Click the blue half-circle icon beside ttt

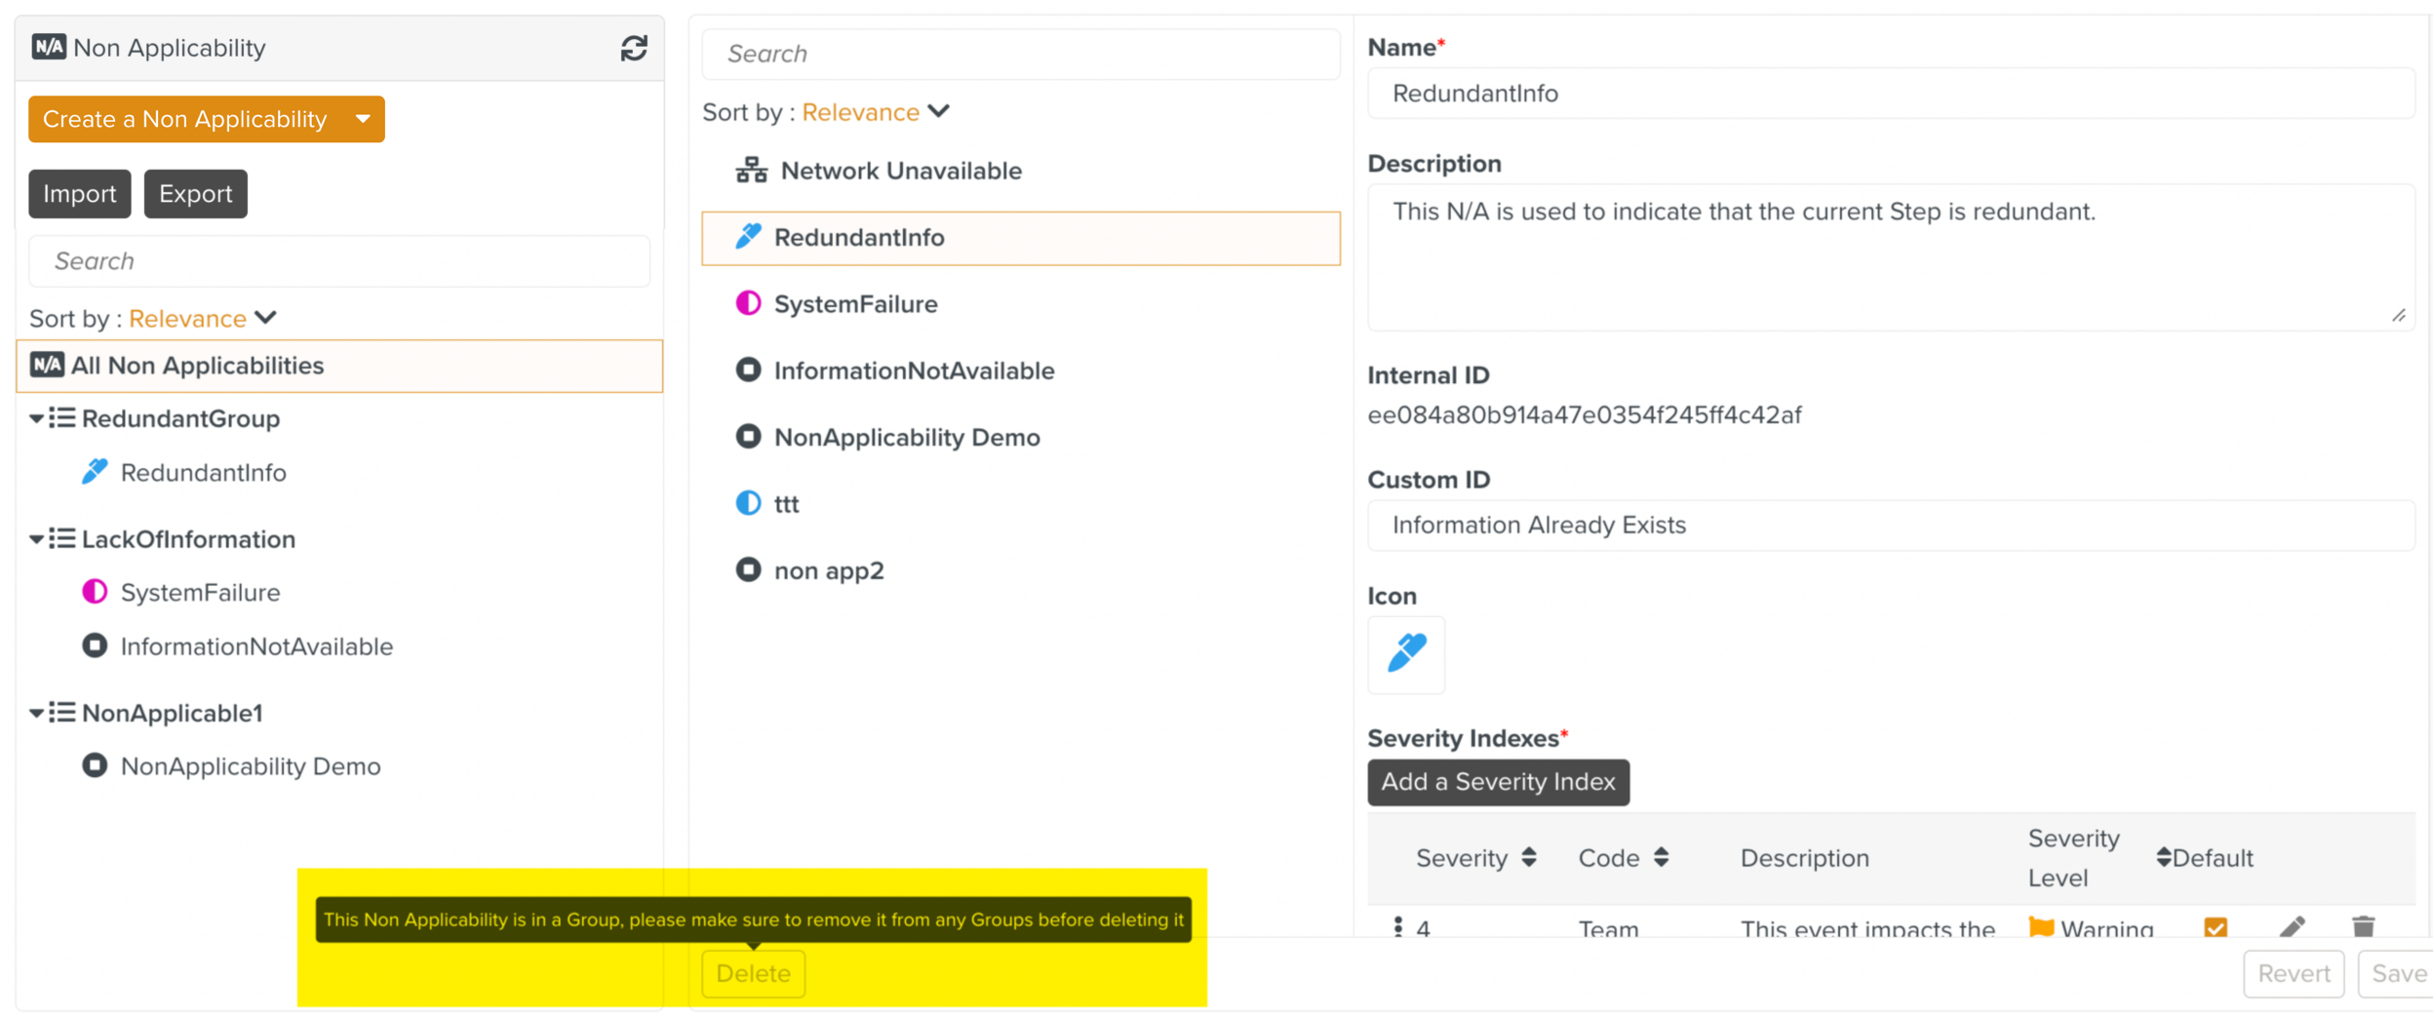(748, 503)
